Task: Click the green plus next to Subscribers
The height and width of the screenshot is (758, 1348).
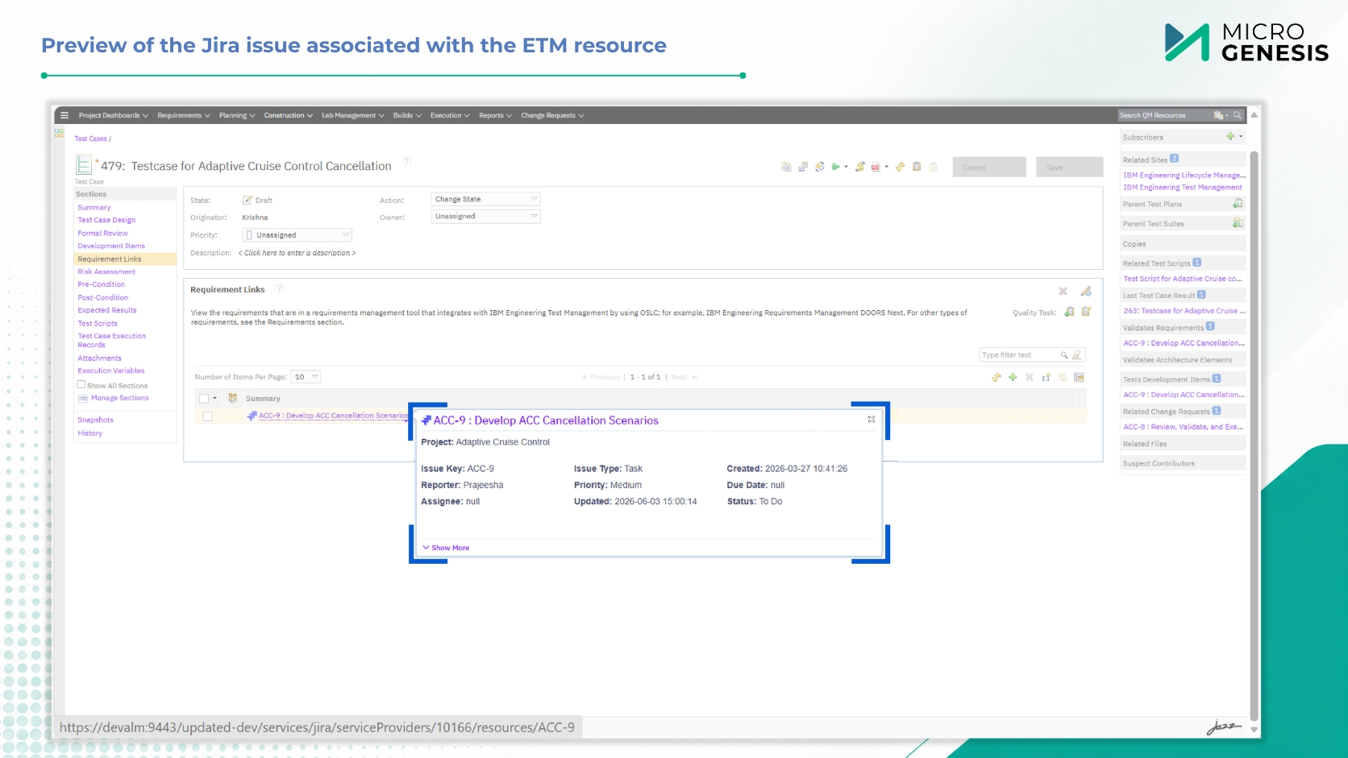Action: point(1230,137)
